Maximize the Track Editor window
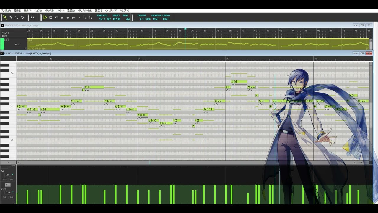 pyautogui.click(x=362, y=25)
